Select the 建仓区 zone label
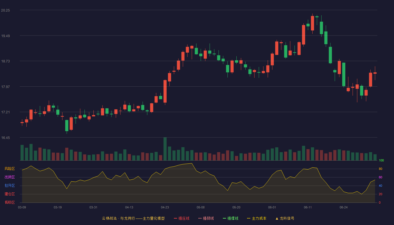The image size is (394, 225). 10,194
